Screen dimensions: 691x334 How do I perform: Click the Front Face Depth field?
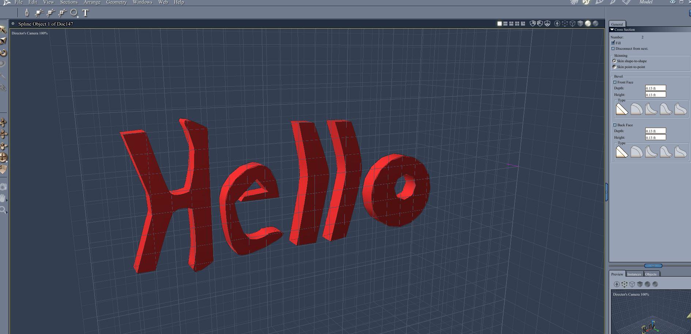coord(656,88)
